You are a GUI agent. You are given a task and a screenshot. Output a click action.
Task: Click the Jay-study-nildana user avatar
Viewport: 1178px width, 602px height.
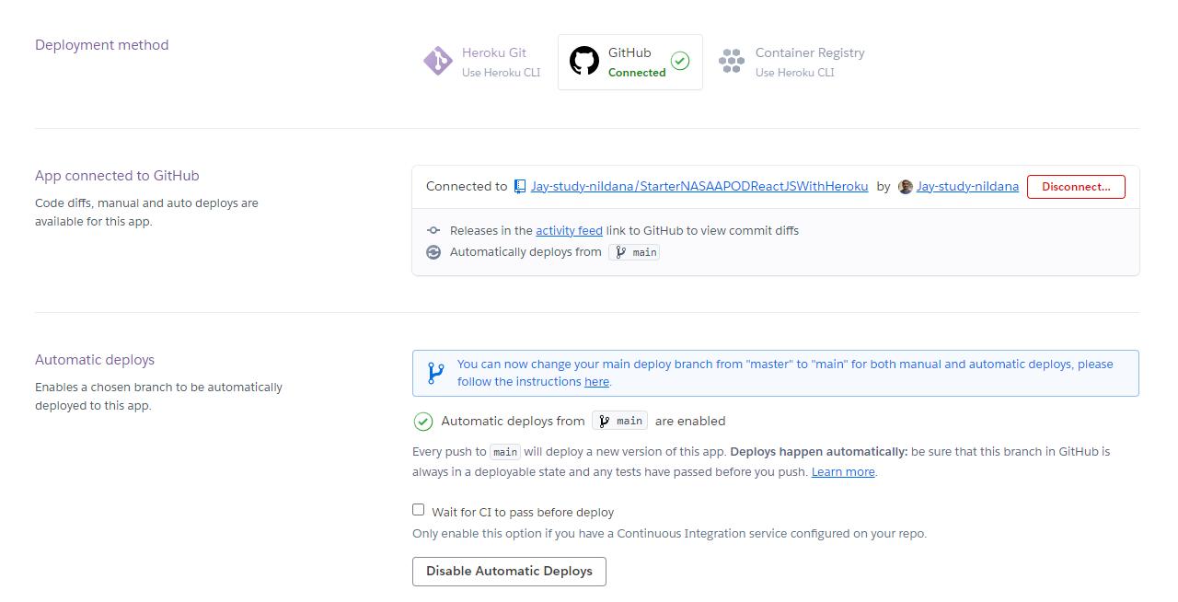point(906,187)
